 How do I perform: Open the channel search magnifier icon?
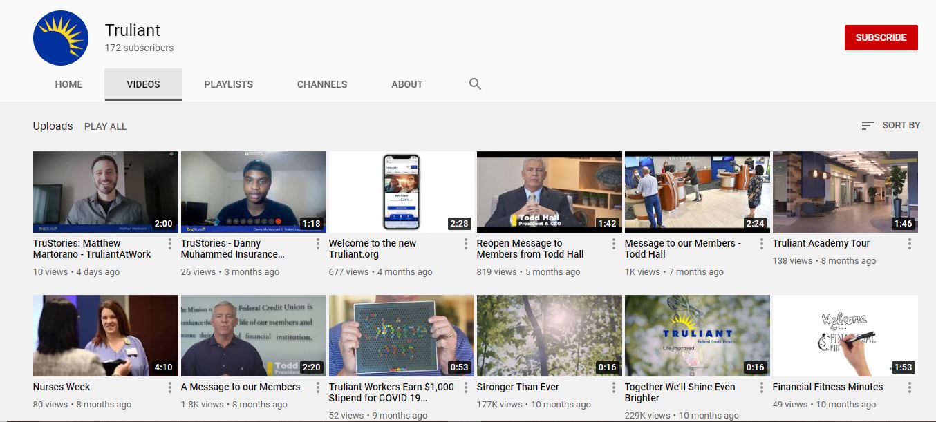click(475, 84)
